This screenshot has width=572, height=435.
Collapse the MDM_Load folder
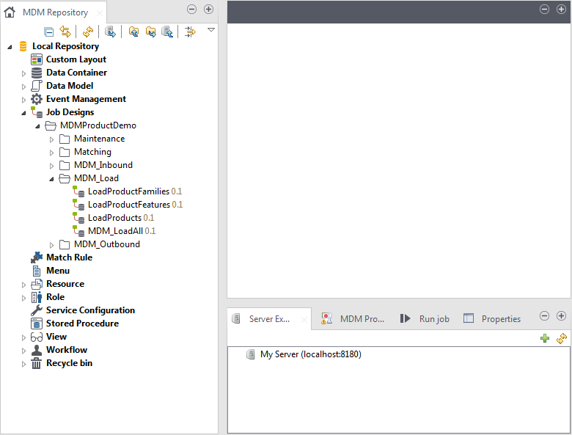point(51,179)
